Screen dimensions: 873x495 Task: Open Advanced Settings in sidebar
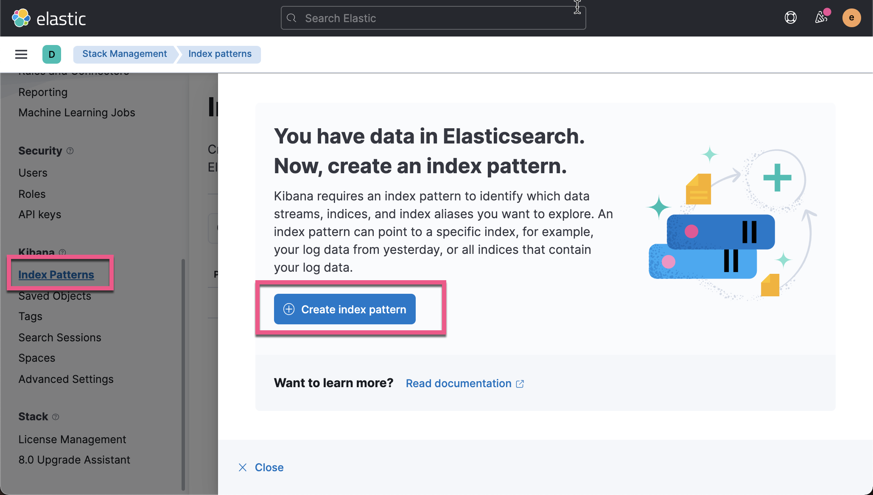point(66,379)
